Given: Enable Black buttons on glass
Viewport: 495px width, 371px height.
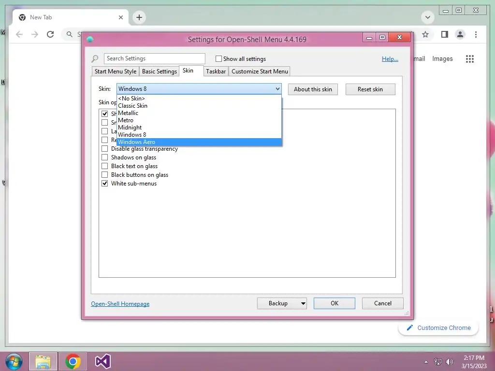Looking at the screenshot, I should (x=104, y=174).
